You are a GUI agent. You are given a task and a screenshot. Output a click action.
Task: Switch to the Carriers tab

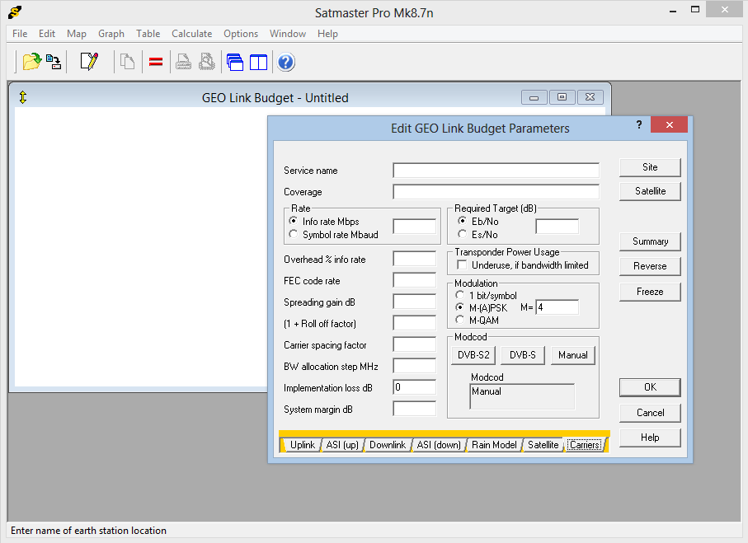pos(585,445)
